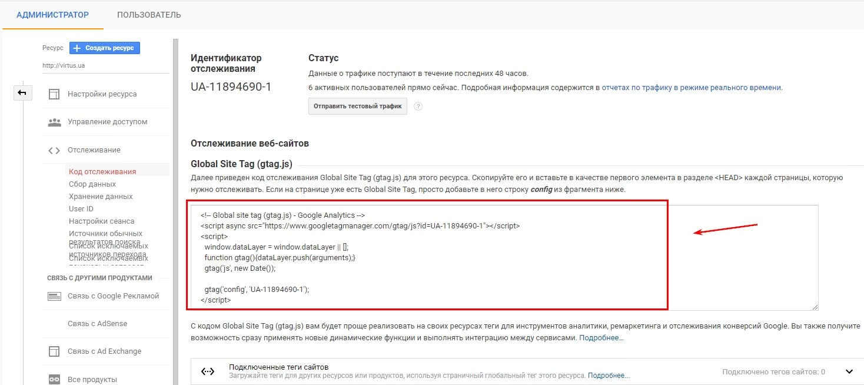Click the sidebar vertical scrollbar

(175, 212)
